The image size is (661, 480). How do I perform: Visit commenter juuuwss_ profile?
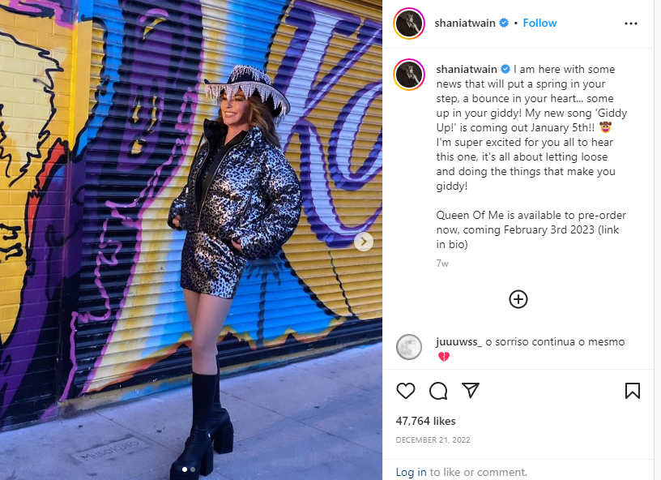[458, 341]
